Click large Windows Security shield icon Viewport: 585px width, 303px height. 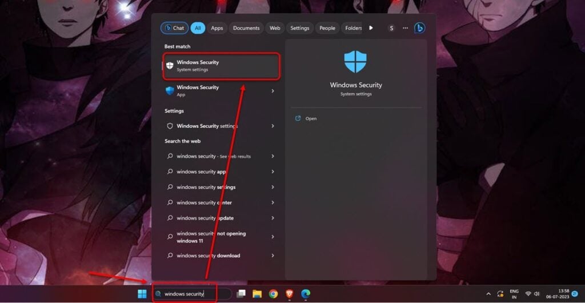click(x=355, y=62)
